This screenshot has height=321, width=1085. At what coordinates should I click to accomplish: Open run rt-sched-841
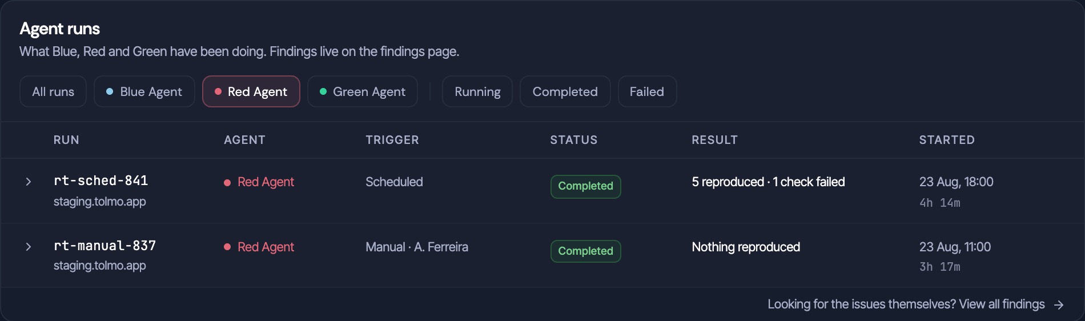coord(101,180)
